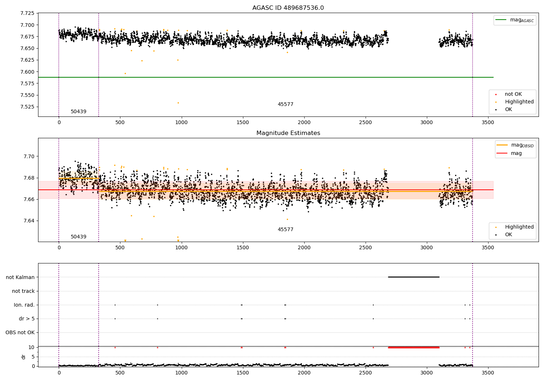Click the 45577 annotation in Magnitude Estimates plot
This screenshot has height=381, width=544.
[285, 230]
